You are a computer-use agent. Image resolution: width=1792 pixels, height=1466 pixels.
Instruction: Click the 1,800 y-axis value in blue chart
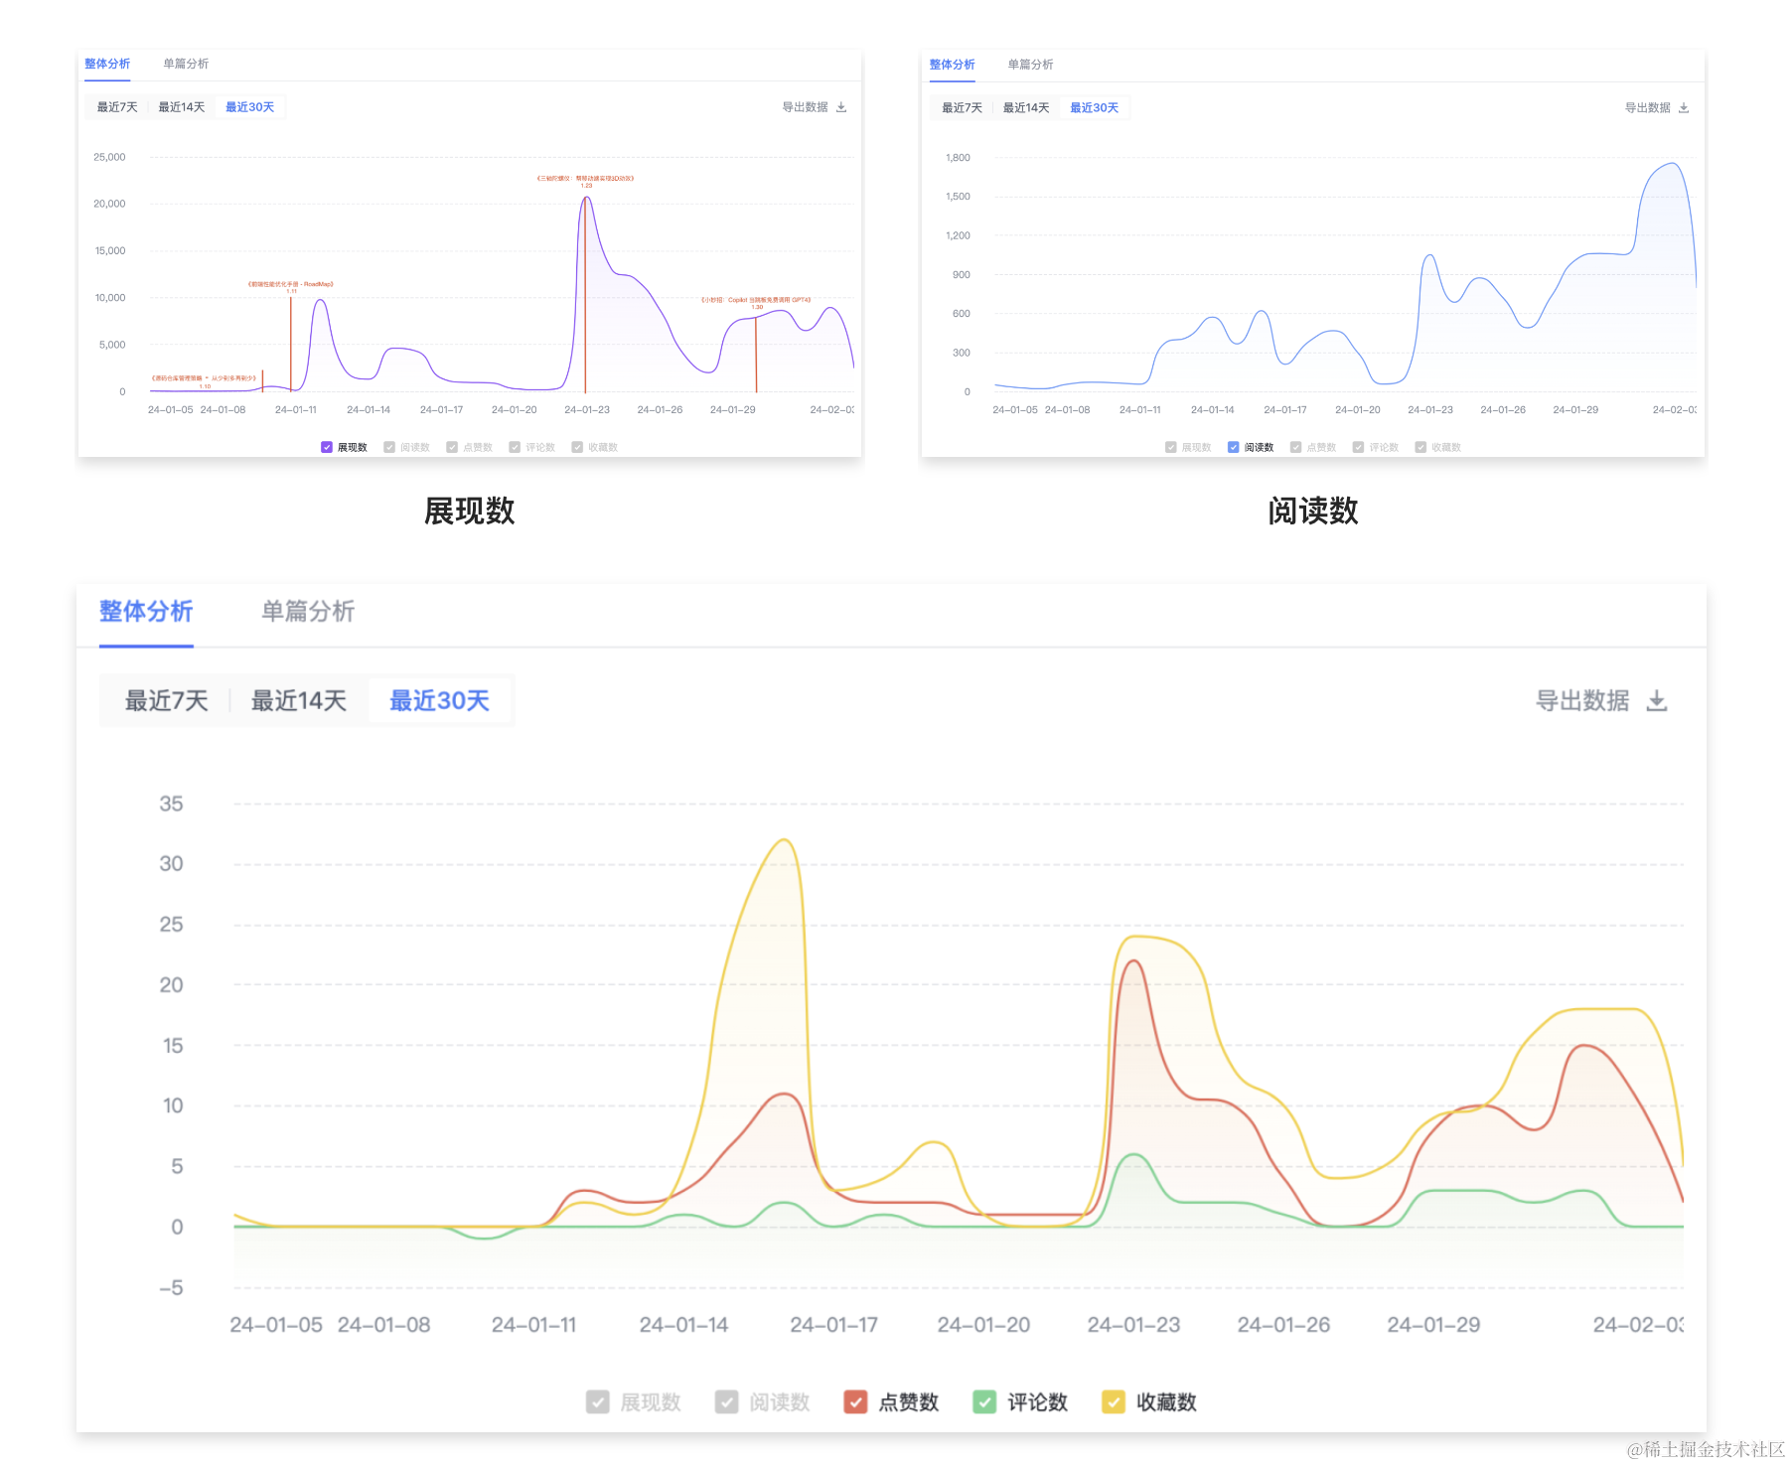point(959,158)
